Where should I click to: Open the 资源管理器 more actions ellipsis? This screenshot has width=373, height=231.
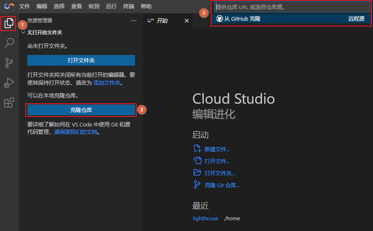[134, 21]
